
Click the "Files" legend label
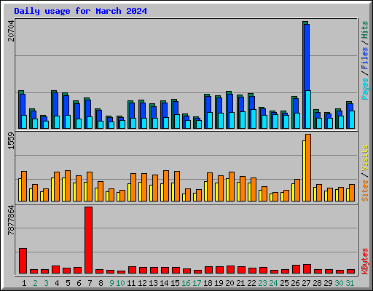coord(365,57)
